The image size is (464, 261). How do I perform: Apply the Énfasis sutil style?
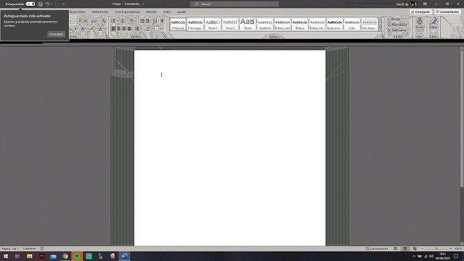(282, 24)
